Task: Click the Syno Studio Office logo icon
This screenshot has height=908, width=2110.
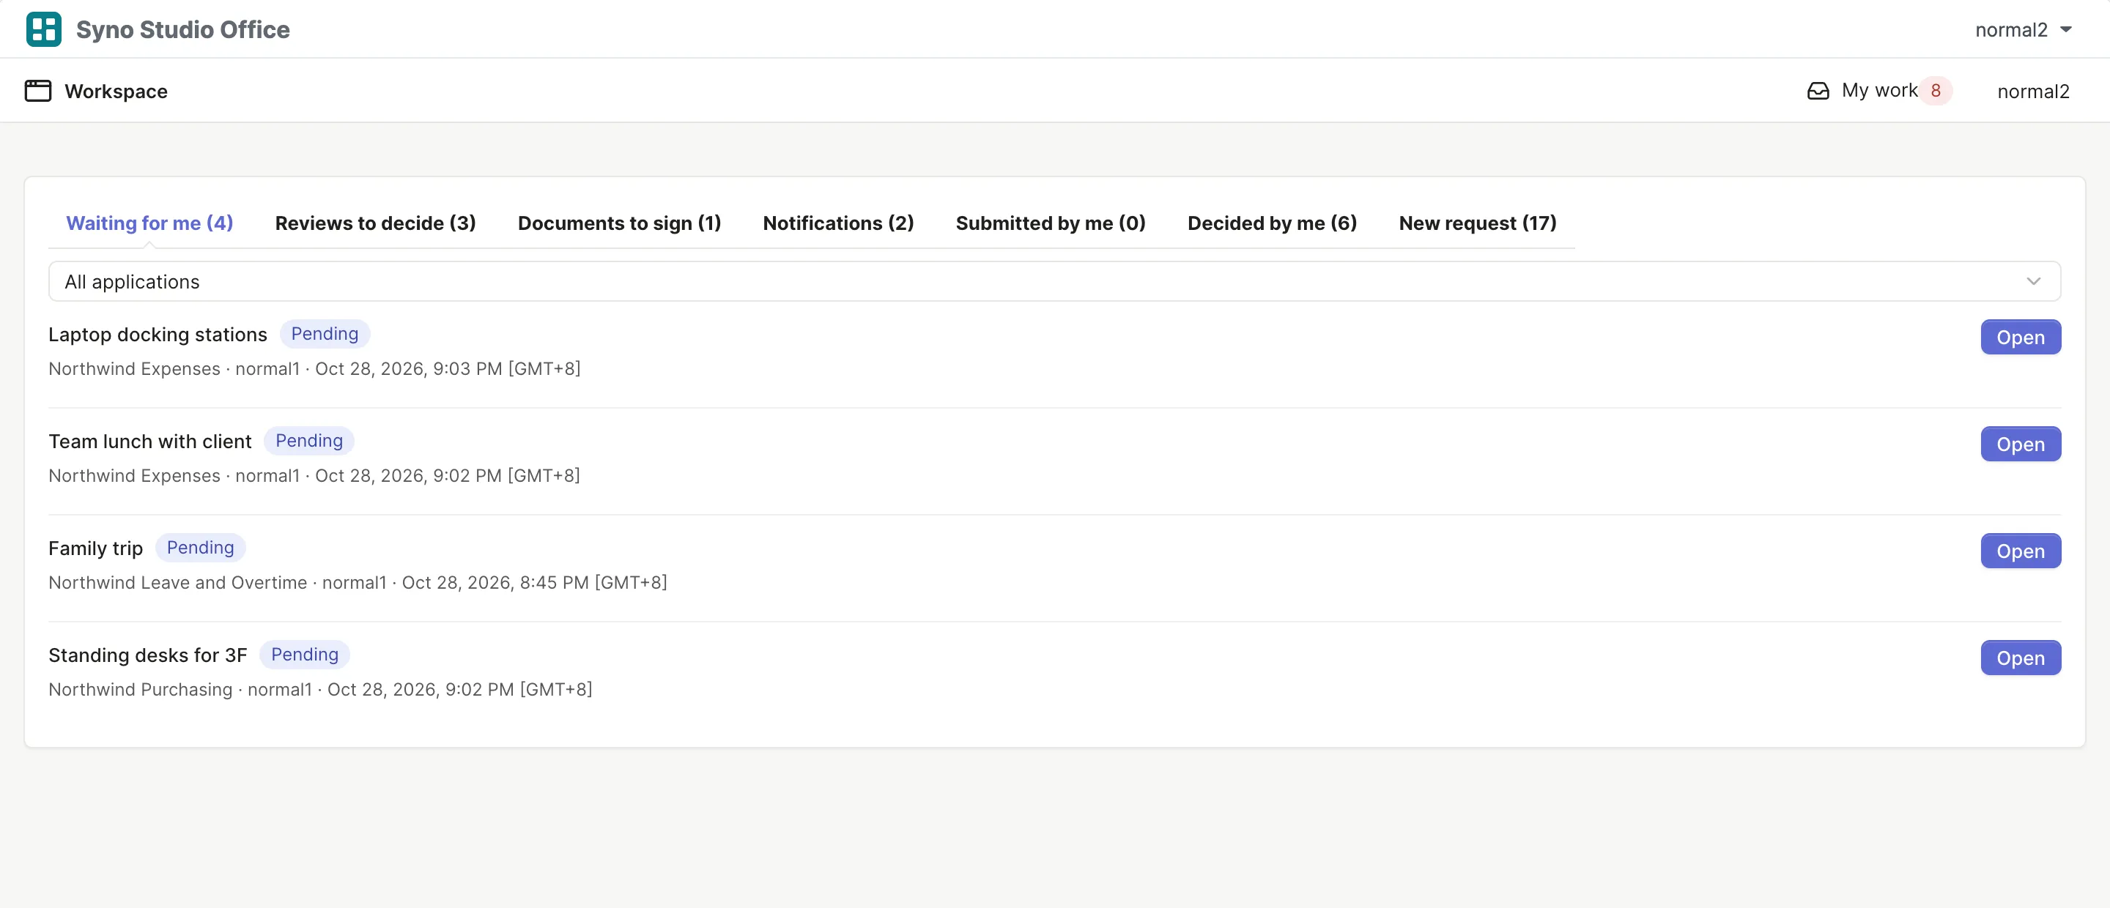Action: pyautogui.click(x=43, y=29)
